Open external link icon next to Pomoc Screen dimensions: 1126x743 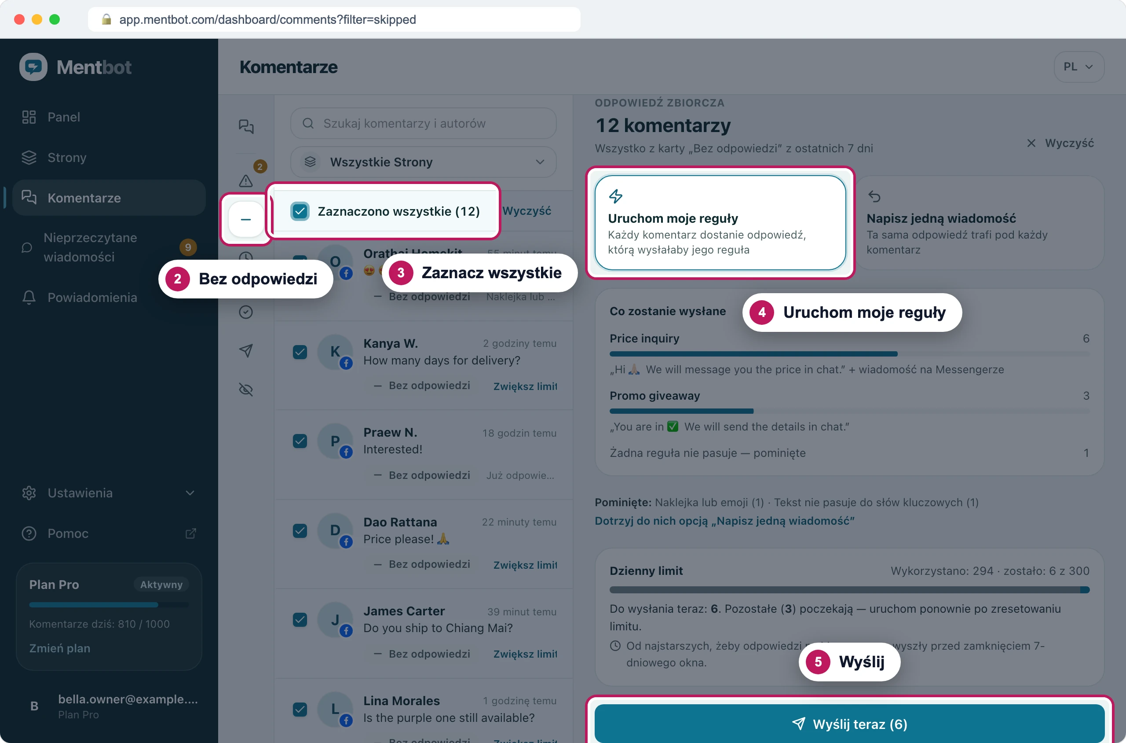[x=190, y=533]
